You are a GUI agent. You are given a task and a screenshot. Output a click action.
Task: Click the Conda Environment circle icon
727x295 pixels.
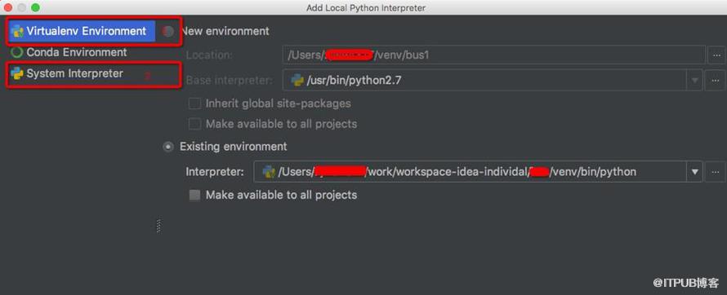pos(17,52)
